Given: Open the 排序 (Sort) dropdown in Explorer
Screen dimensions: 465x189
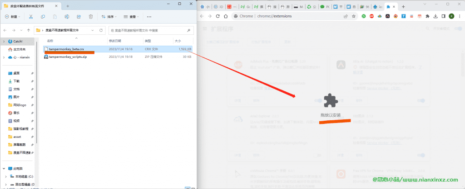Looking at the screenshot, I should 109,17.
